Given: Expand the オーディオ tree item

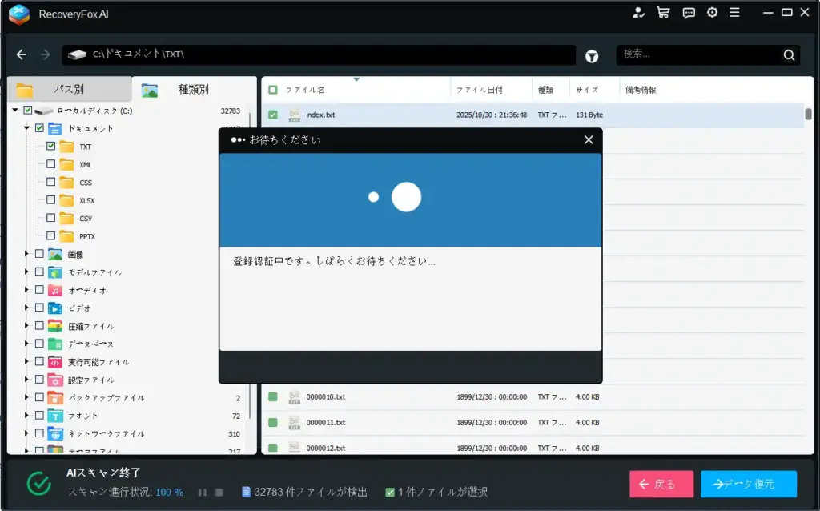Looking at the screenshot, I should (26, 289).
